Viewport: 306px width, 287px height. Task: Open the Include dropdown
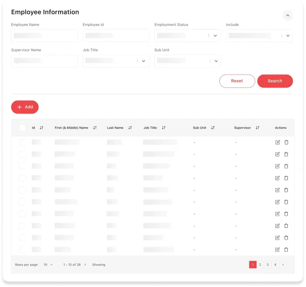[x=259, y=36]
